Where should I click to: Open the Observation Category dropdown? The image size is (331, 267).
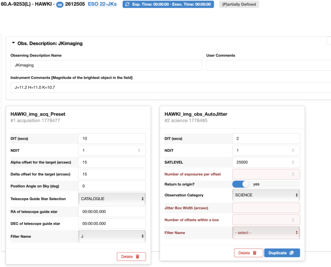(266, 195)
